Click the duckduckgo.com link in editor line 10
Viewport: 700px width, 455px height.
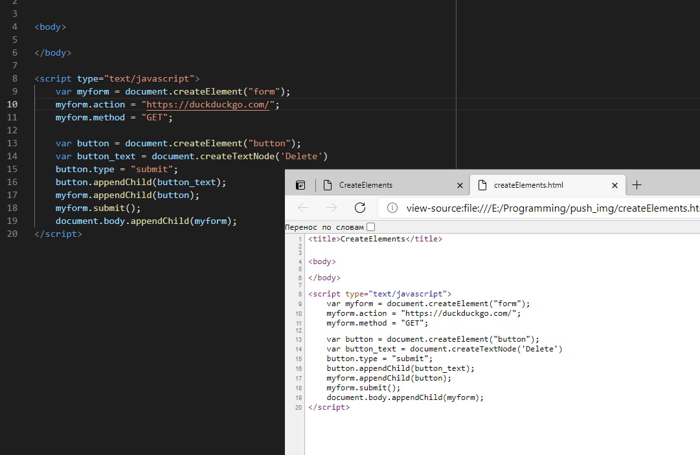pyautogui.click(x=208, y=104)
